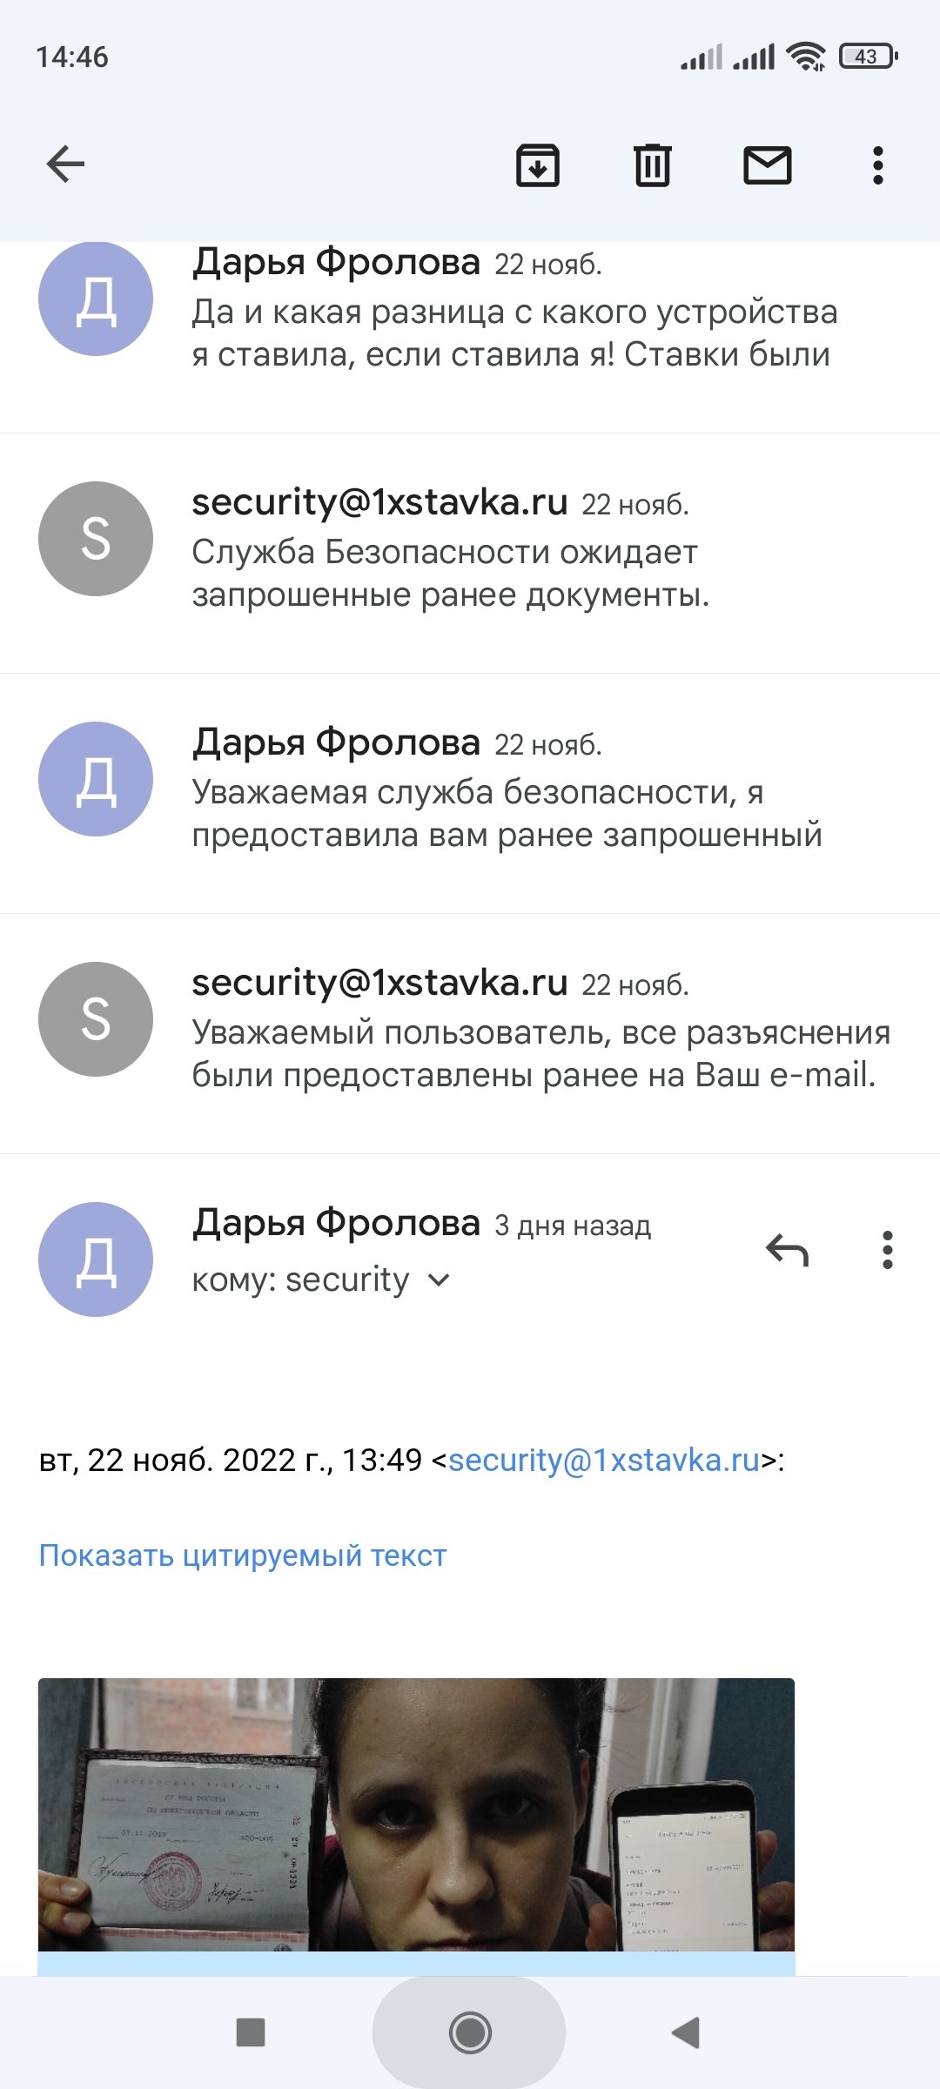Tap the back arrow to leave thread
The width and height of the screenshot is (940, 2089).
click(x=65, y=164)
